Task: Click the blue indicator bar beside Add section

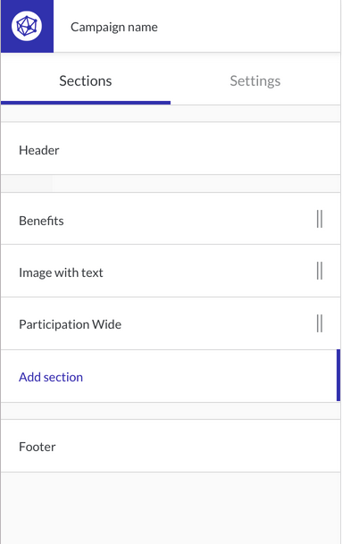Action: 338,375
